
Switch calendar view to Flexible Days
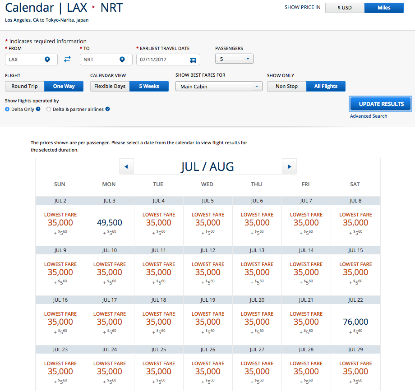pos(110,86)
